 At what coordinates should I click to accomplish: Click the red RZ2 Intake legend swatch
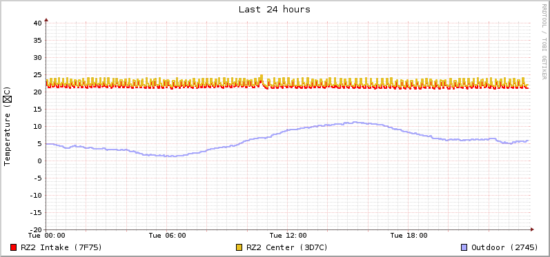[14, 247]
